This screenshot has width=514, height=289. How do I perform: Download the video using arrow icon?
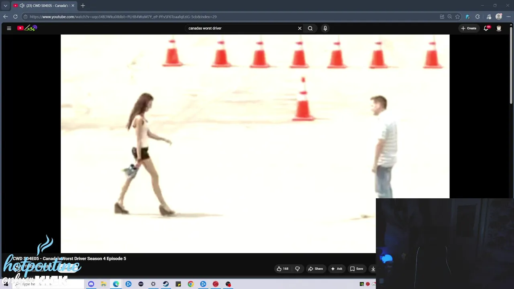[373, 269]
